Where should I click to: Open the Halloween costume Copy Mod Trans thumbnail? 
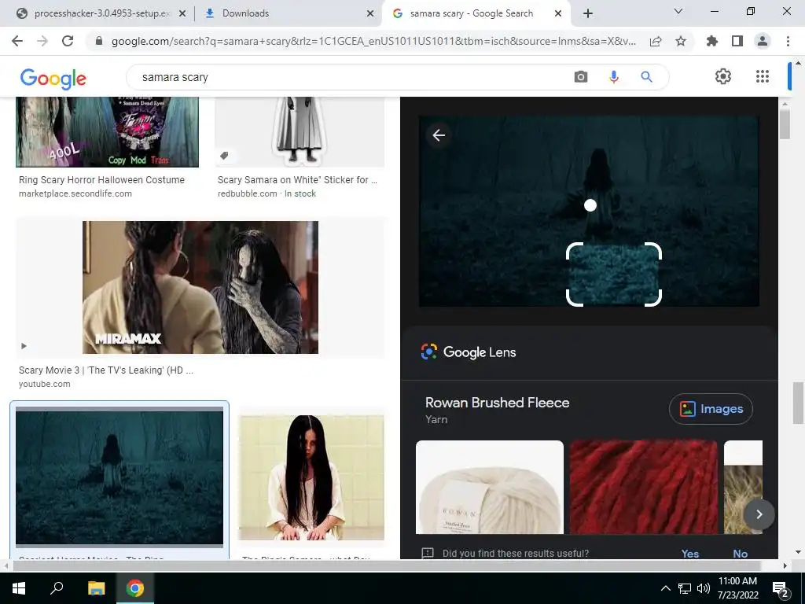pos(107,132)
